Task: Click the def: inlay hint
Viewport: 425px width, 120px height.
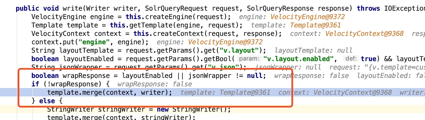Action: click(x=351, y=59)
